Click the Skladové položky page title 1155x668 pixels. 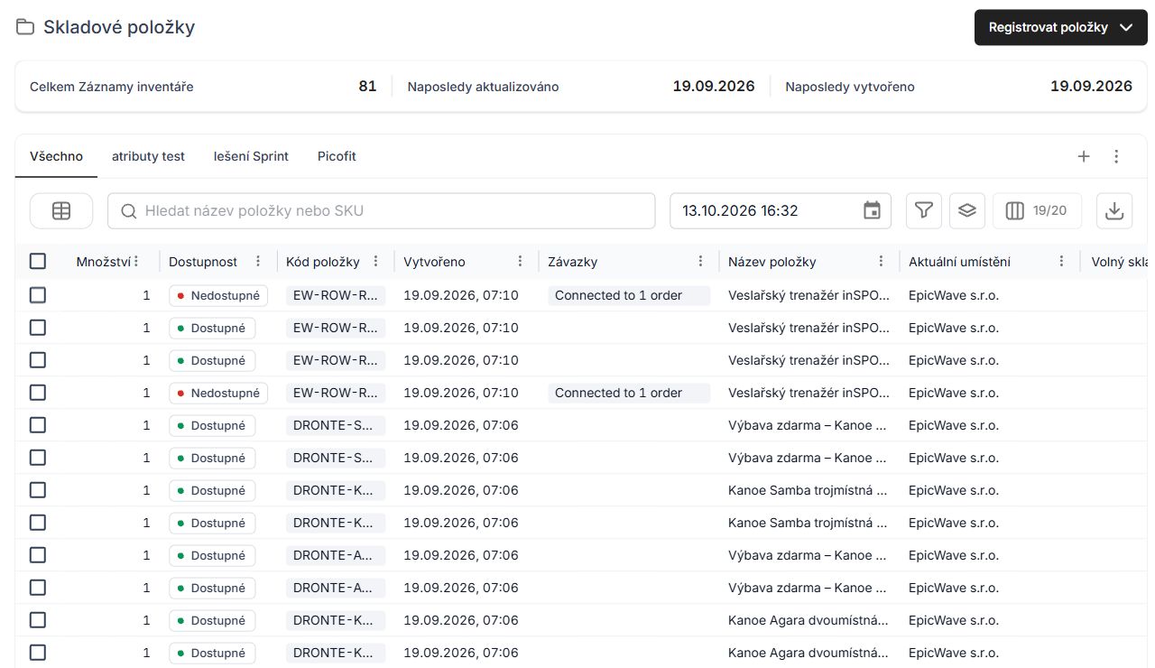(119, 27)
